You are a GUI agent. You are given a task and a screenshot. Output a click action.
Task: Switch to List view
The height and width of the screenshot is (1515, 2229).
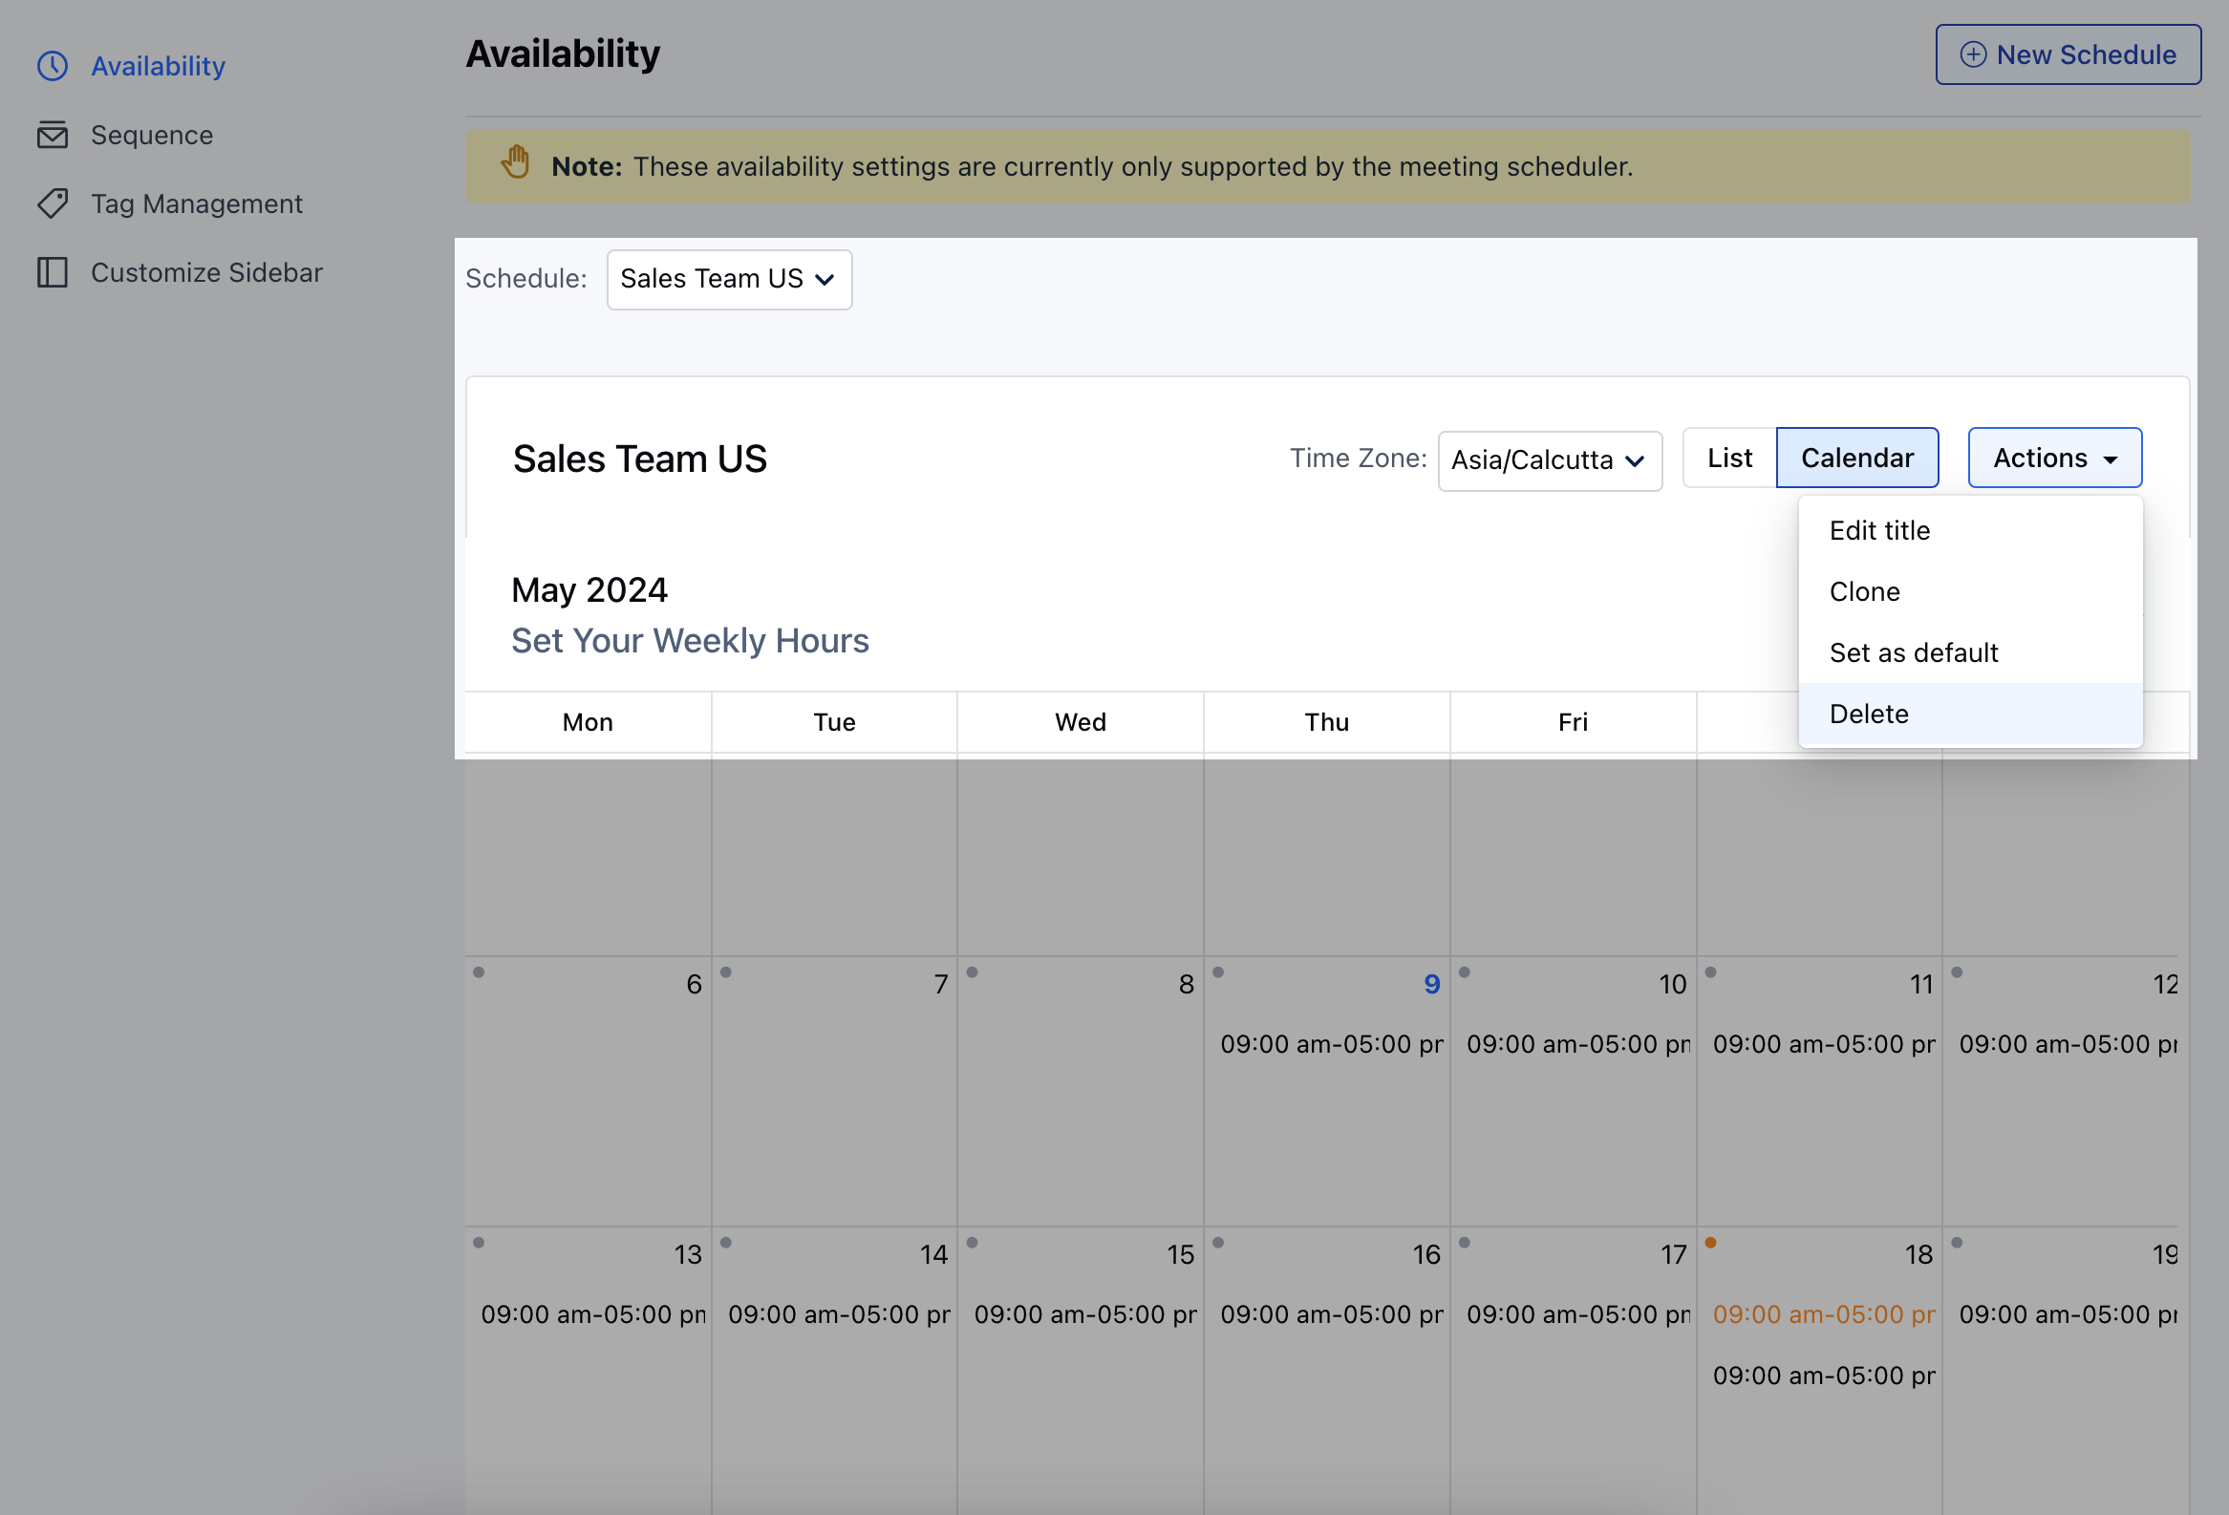click(x=1728, y=458)
